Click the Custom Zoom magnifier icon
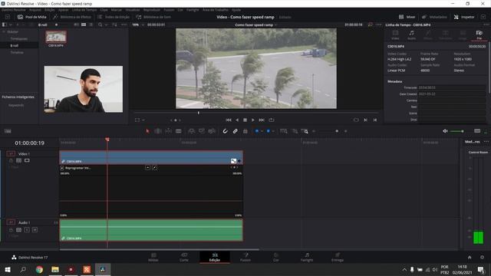Image resolution: width=491 pixels, height=276 pixels. (x=305, y=131)
